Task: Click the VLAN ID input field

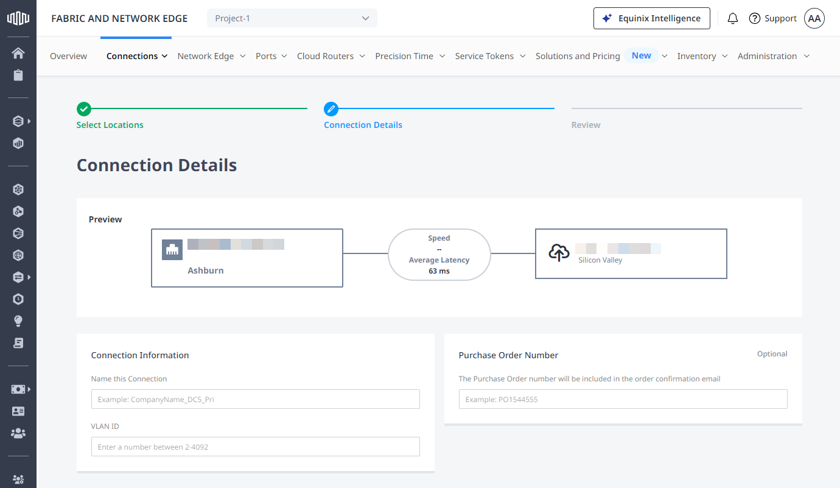Action: 256,447
